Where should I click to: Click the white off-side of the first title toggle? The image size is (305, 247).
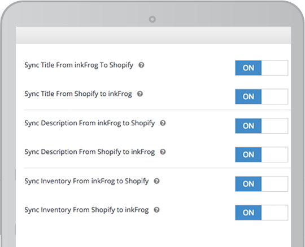(x=274, y=68)
